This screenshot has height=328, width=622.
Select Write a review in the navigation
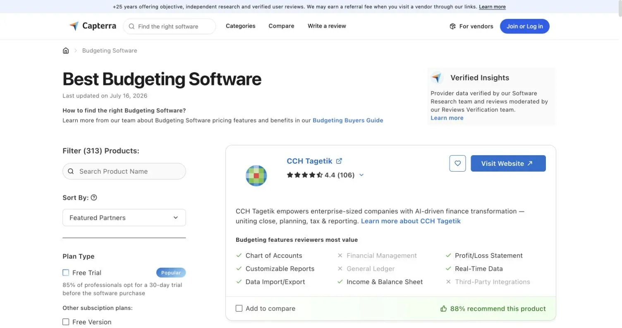point(327,26)
